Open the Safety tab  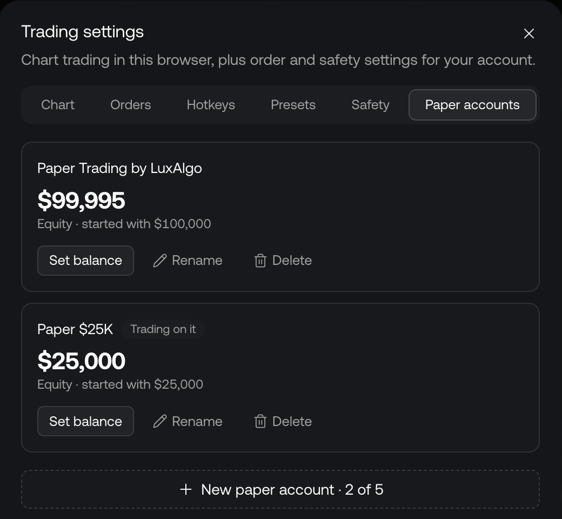[x=370, y=105]
